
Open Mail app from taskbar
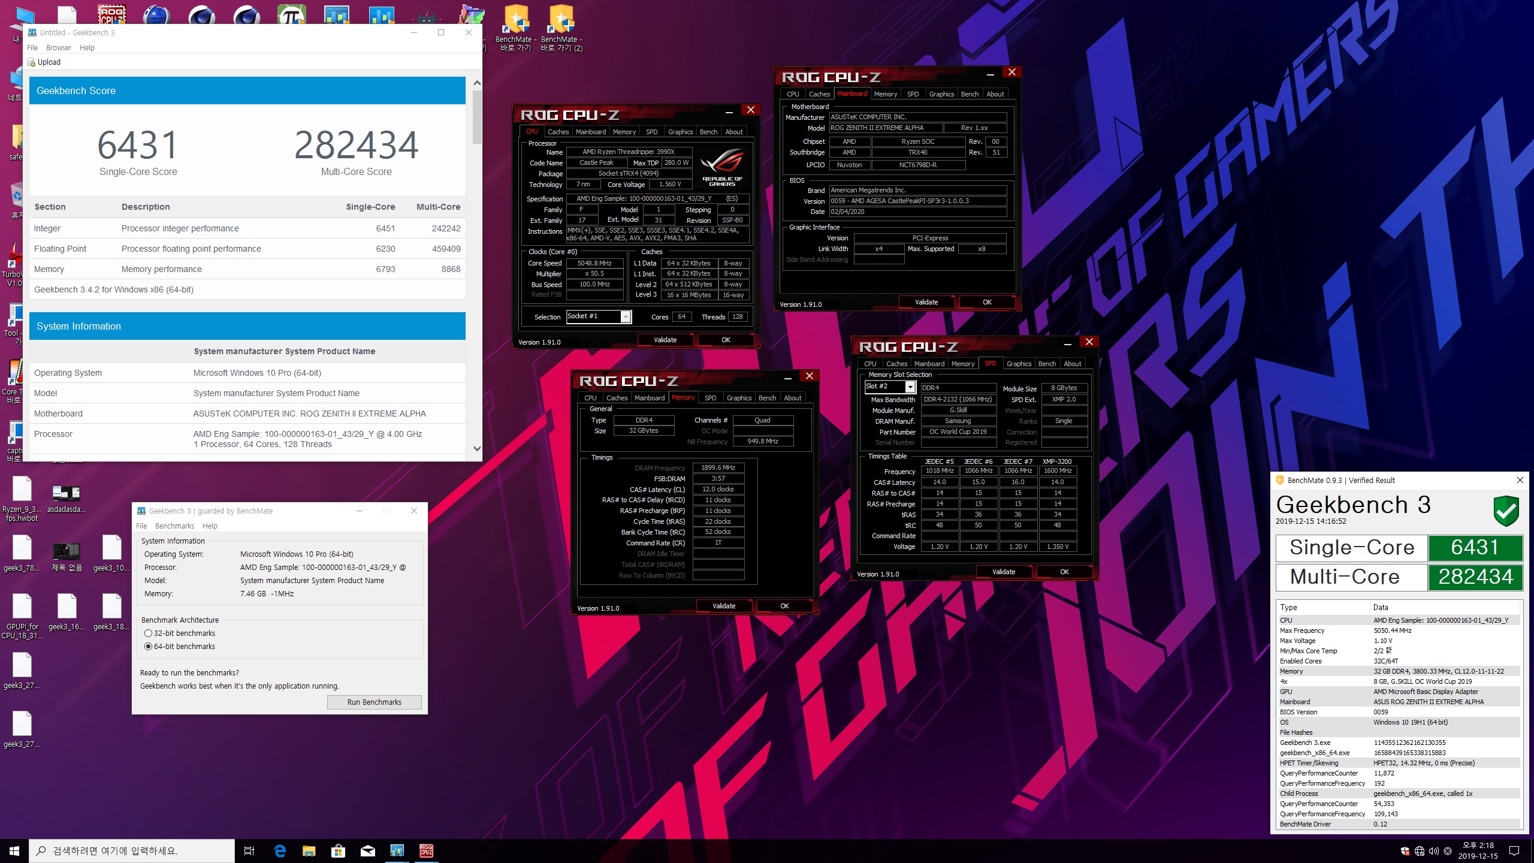click(x=367, y=851)
